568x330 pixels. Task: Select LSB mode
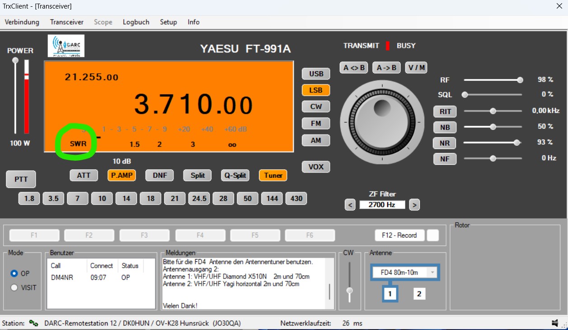pos(316,90)
